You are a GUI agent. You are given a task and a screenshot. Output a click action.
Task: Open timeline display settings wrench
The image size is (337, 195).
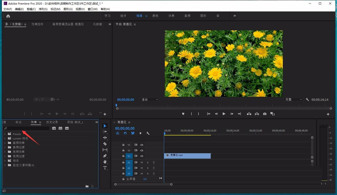point(148,133)
